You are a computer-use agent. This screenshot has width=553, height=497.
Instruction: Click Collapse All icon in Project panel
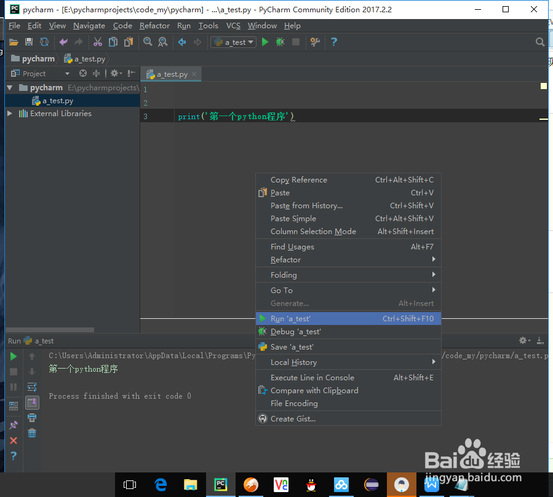point(96,73)
